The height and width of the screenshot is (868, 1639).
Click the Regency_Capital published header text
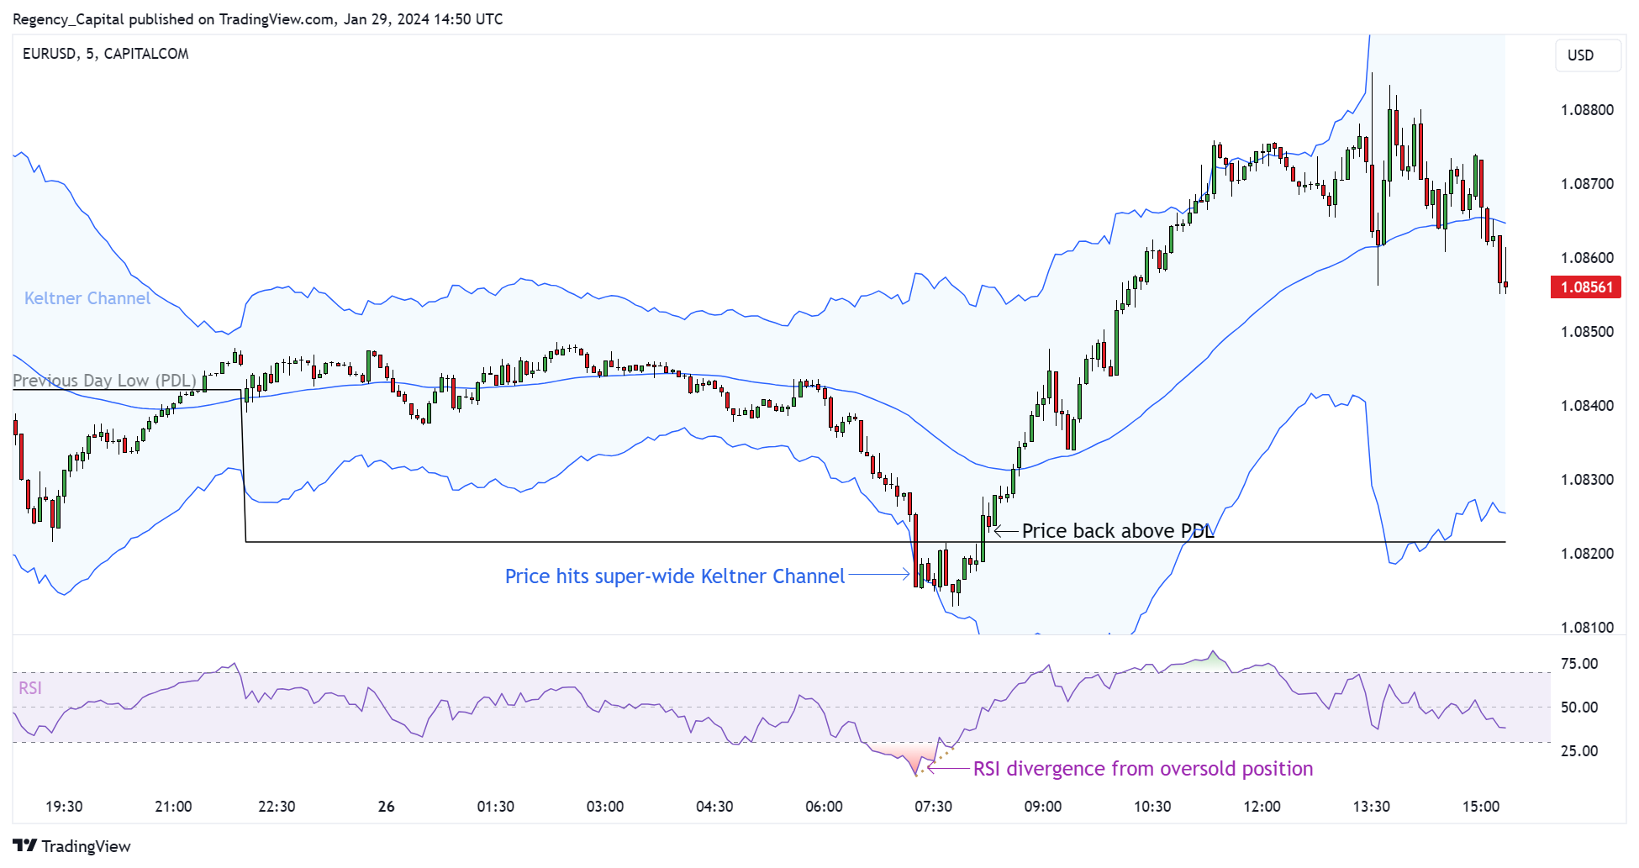(258, 18)
